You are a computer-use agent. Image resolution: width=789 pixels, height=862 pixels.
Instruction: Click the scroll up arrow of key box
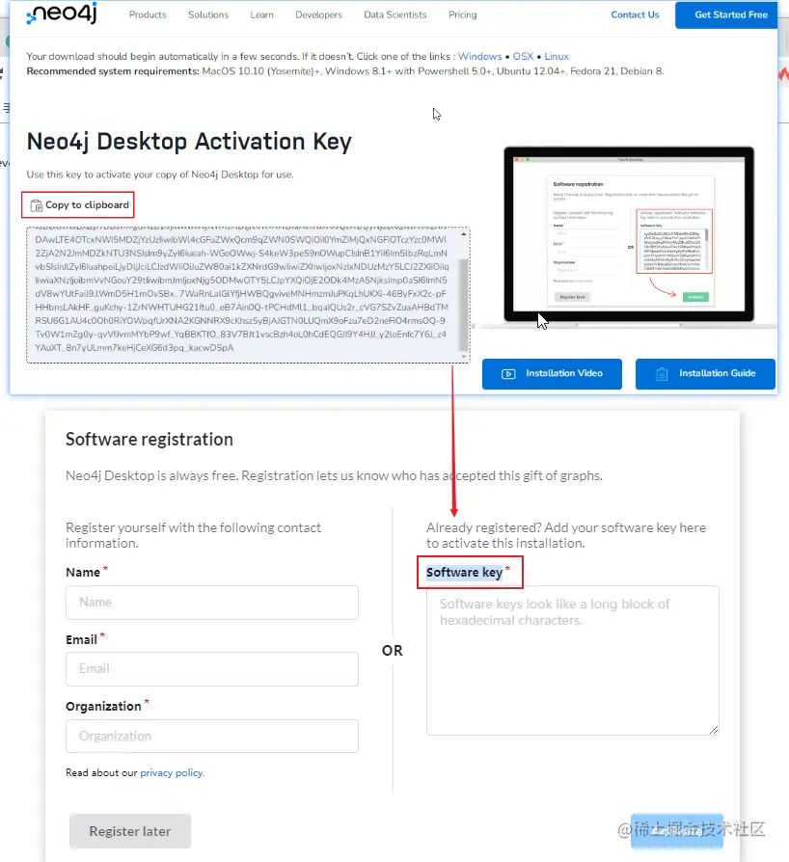464,233
